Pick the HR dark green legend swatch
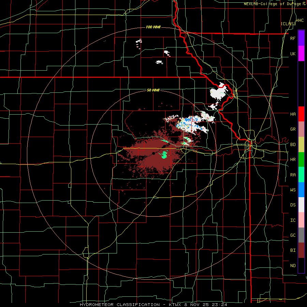307x307 pixels. tap(301, 160)
